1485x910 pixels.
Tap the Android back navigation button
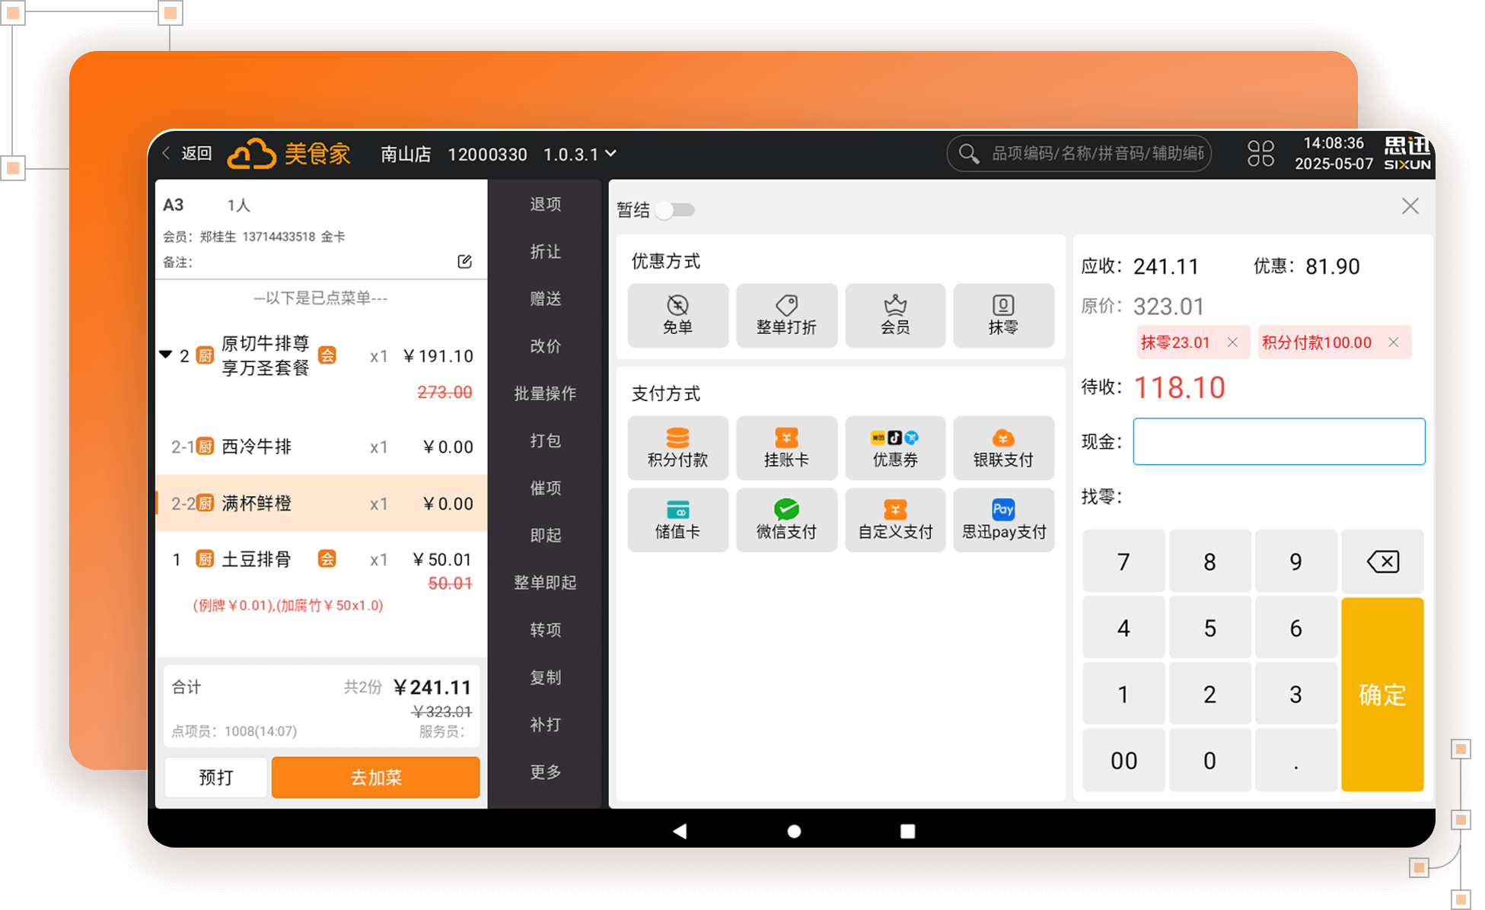[x=680, y=831]
